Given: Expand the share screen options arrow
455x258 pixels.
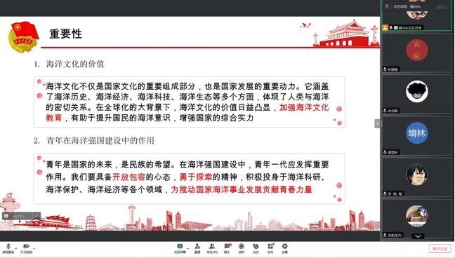Looking at the screenshot, I should tap(187, 248).
